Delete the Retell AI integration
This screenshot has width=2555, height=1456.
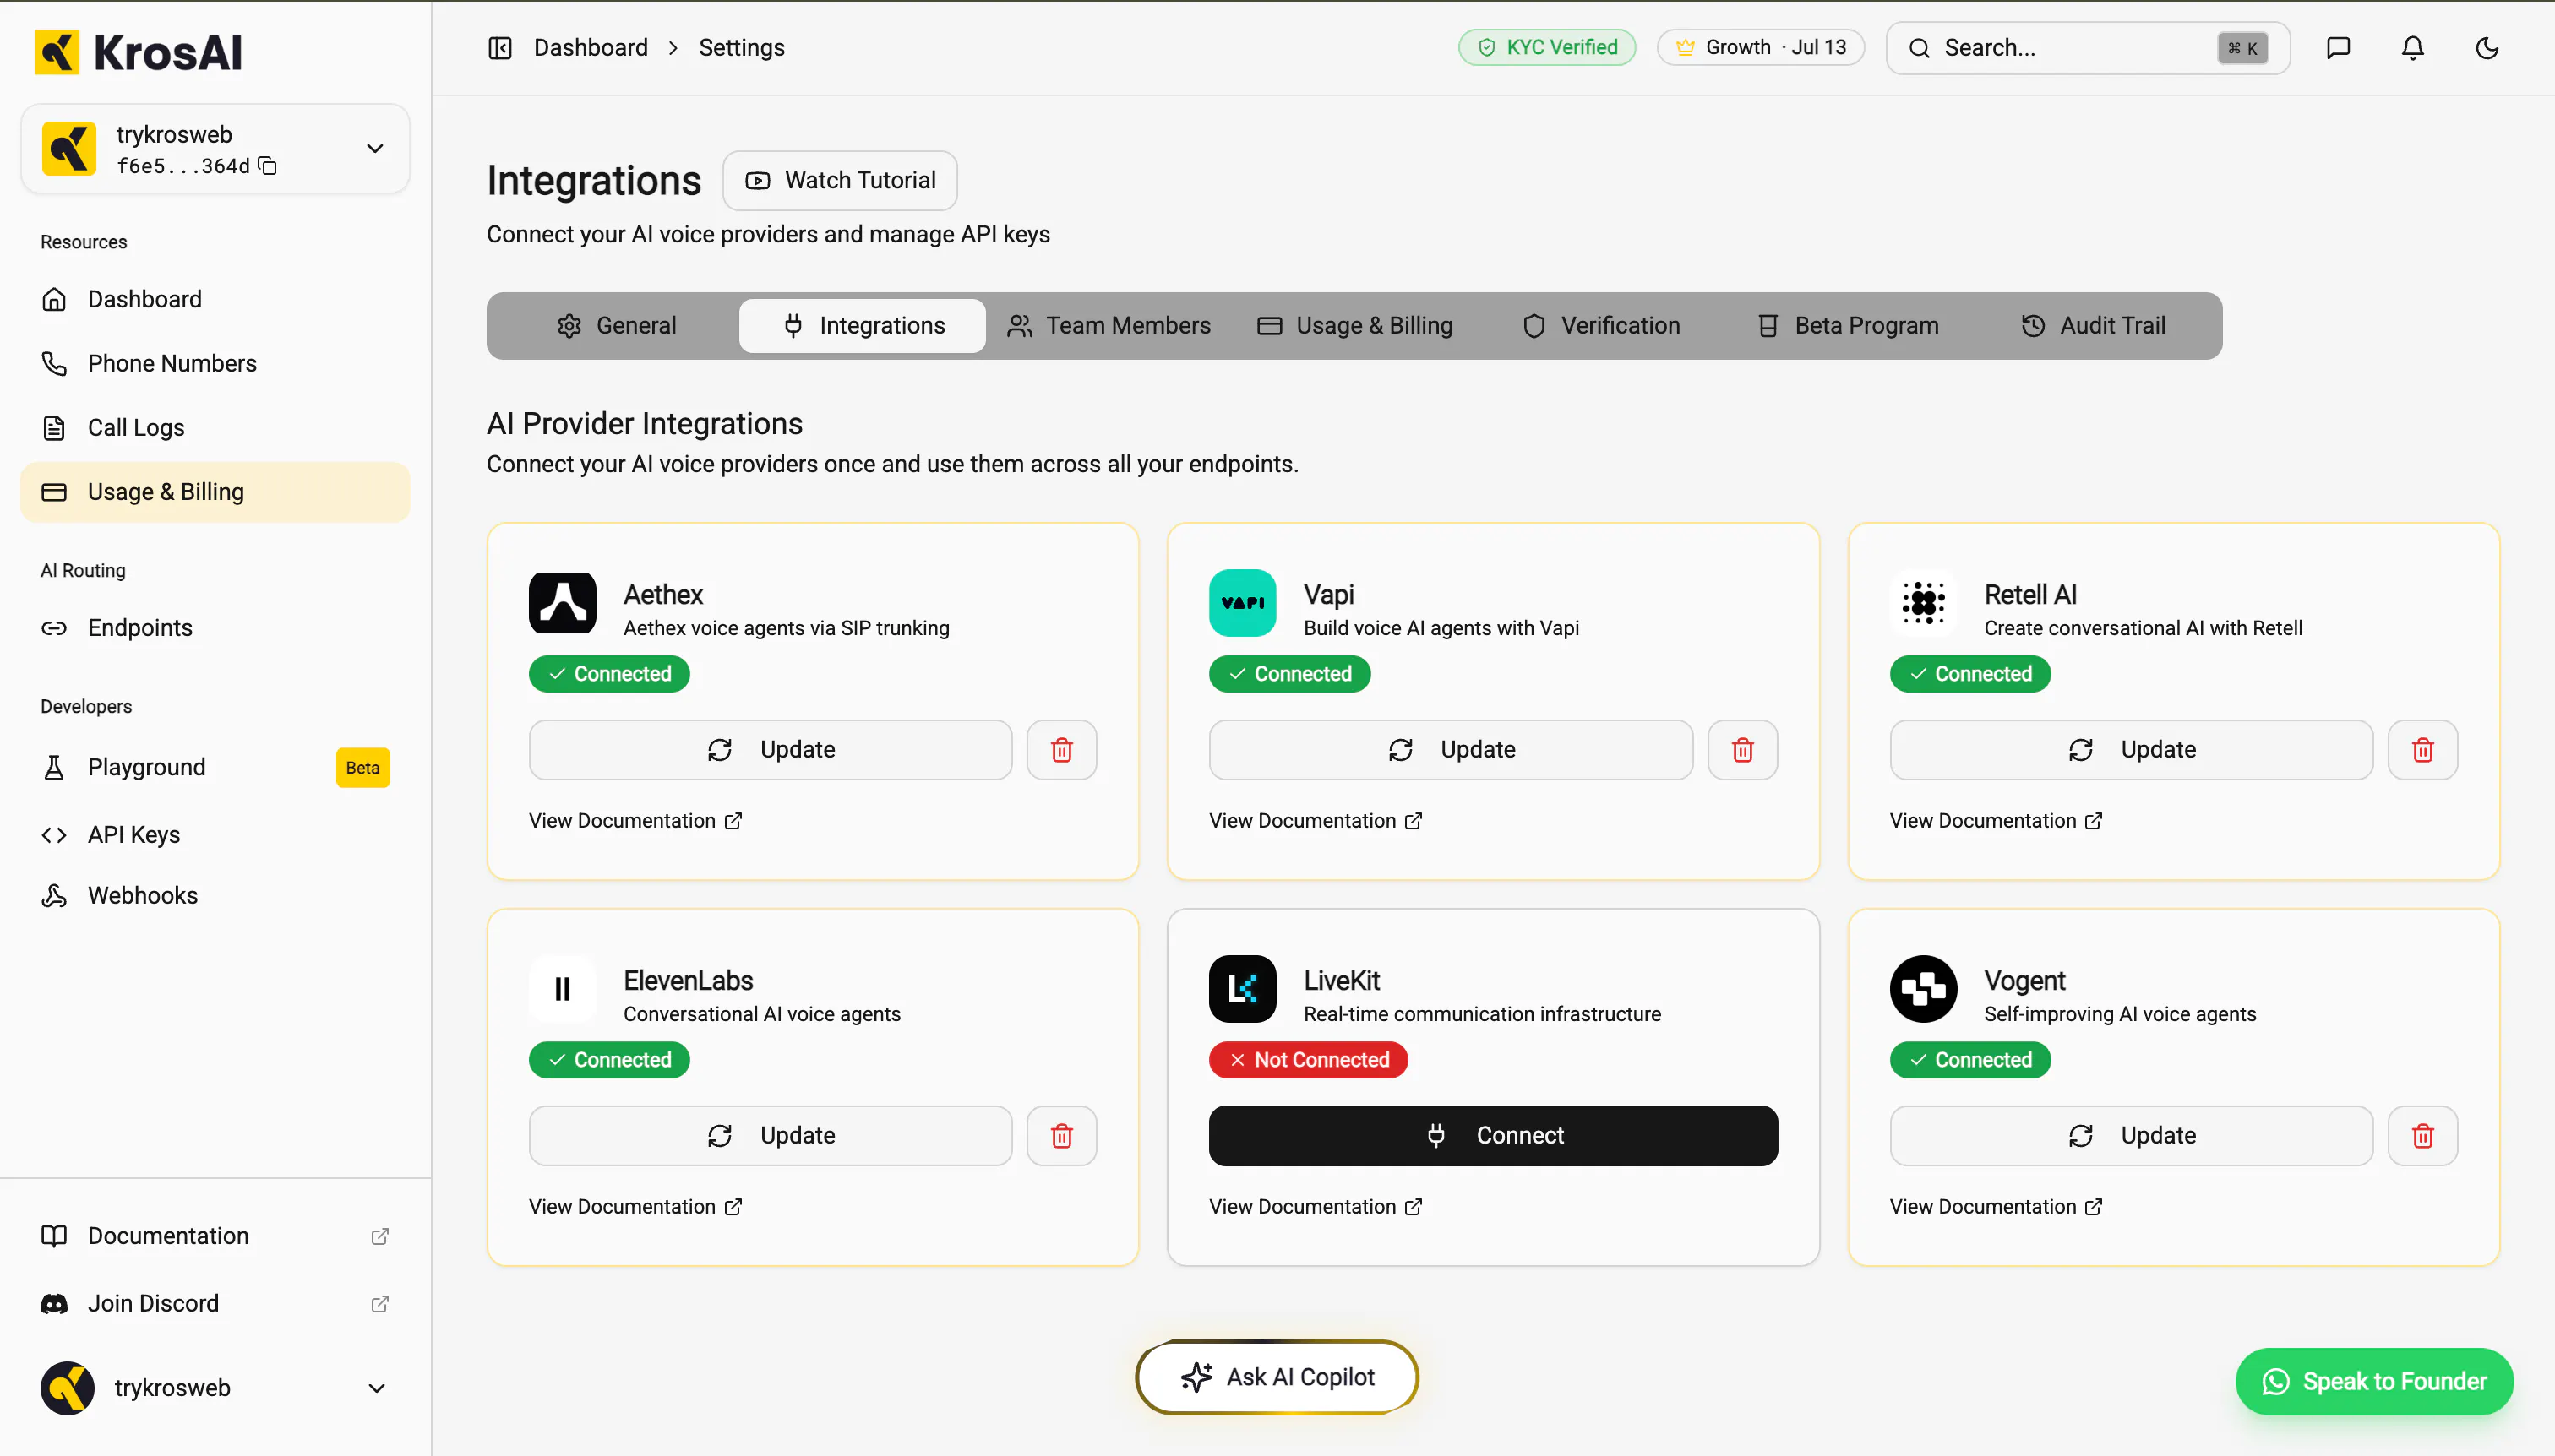coord(2422,750)
